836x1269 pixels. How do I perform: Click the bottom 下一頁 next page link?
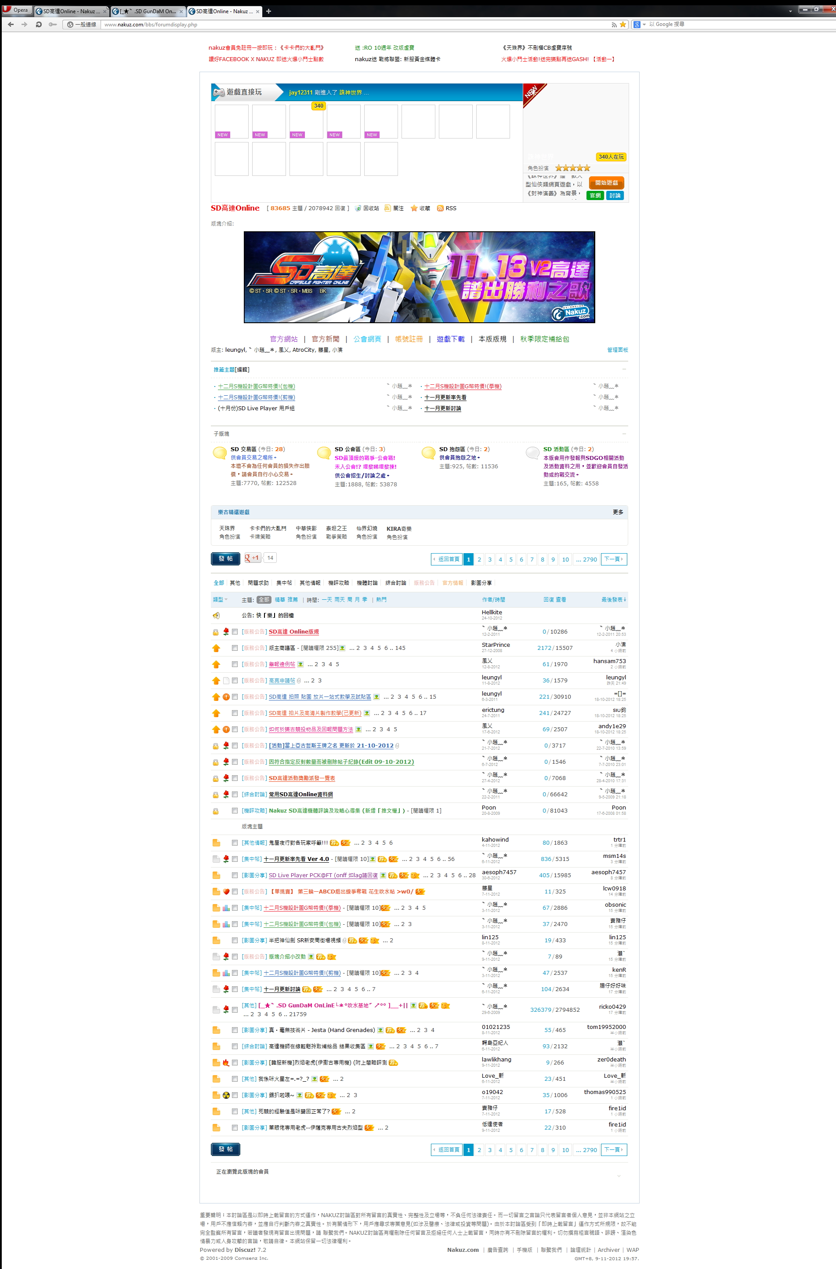tap(614, 1150)
